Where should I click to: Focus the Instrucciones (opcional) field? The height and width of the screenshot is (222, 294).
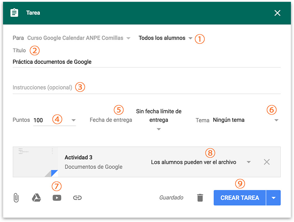point(147,87)
